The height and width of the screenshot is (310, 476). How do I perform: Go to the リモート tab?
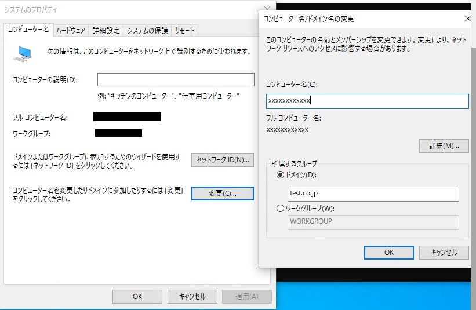point(184,30)
